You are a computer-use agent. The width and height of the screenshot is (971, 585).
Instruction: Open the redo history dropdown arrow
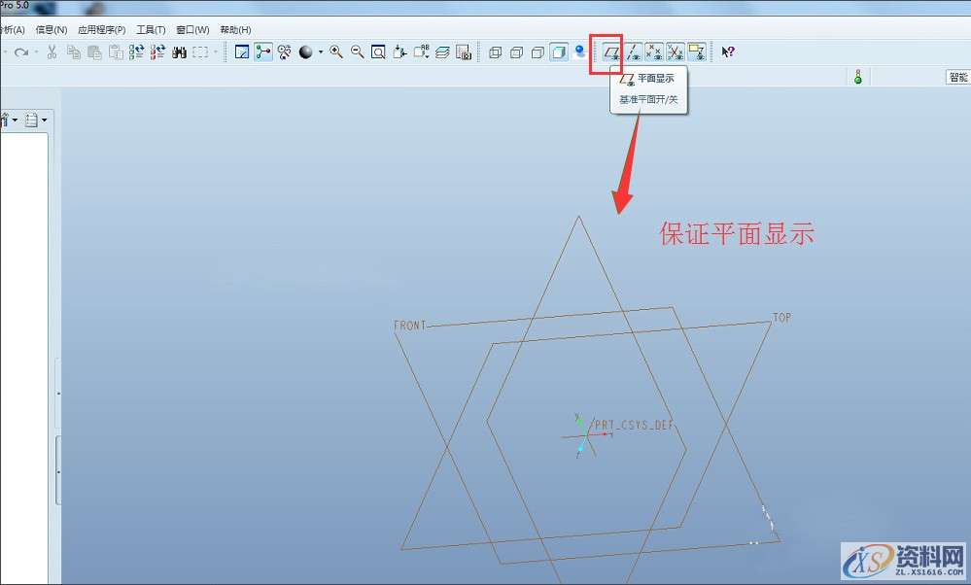coord(35,52)
